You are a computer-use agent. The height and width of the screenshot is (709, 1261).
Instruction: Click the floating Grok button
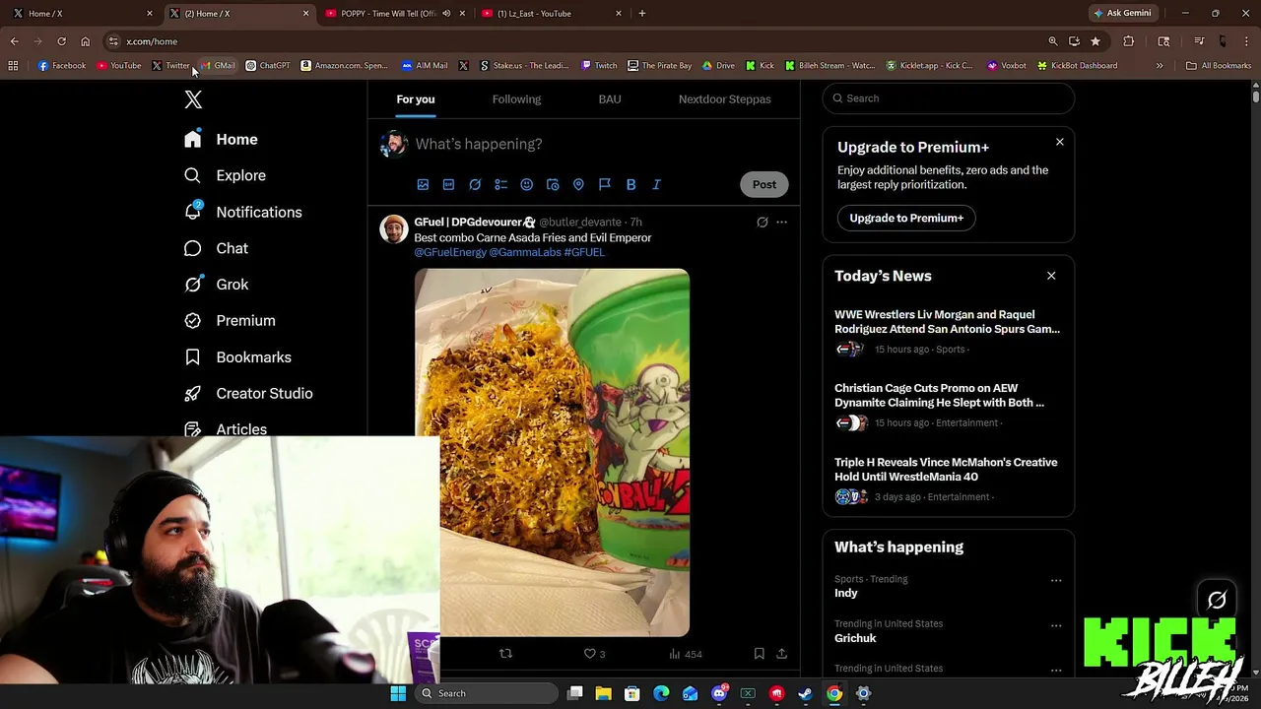click(1217, 600)
